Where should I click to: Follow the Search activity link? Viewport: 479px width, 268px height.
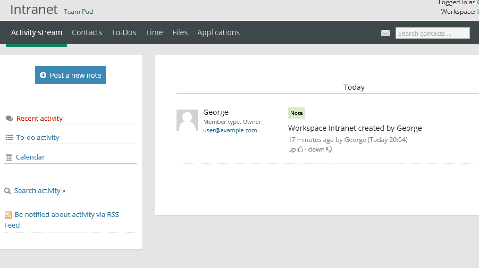[x=40, y=190]
